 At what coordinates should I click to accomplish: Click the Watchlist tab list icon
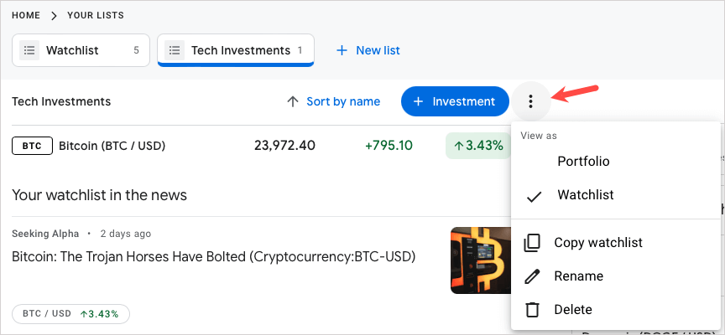29,50
